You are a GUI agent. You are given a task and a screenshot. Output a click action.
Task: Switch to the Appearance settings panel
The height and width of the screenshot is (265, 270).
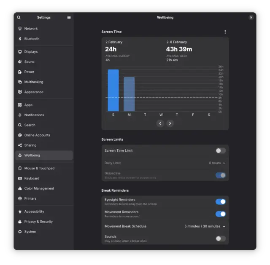44,92
